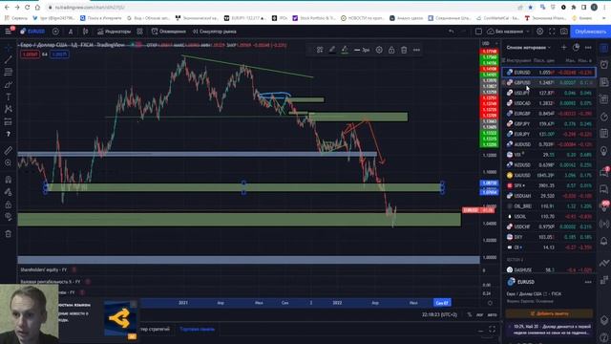Toggle hide all drawings eye icon
611x344 pixels.
pos(9,217)
